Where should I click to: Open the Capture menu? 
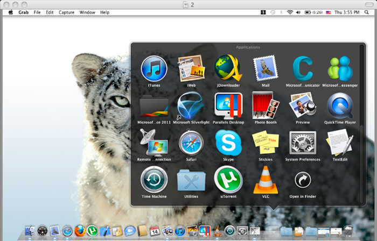(x=66, y=12)
